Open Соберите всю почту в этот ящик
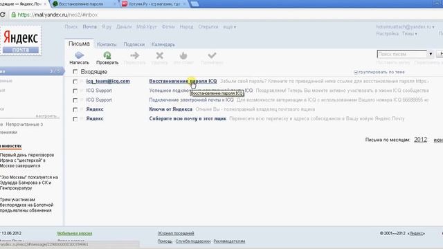Viewport: 443px width, 249px height. pyautogui.click(x=188, y=118)
